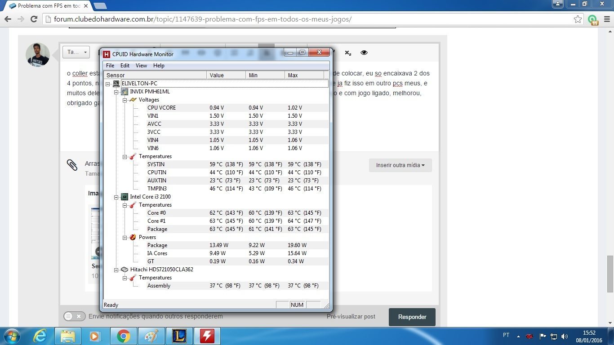Collapse Temperatures branch under INVIX PMH61ML
614x345 pixels.
tap(125, 156)
